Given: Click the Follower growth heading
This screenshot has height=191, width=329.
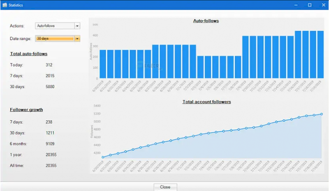Looking at the screenshot, I should coord(26,110).
